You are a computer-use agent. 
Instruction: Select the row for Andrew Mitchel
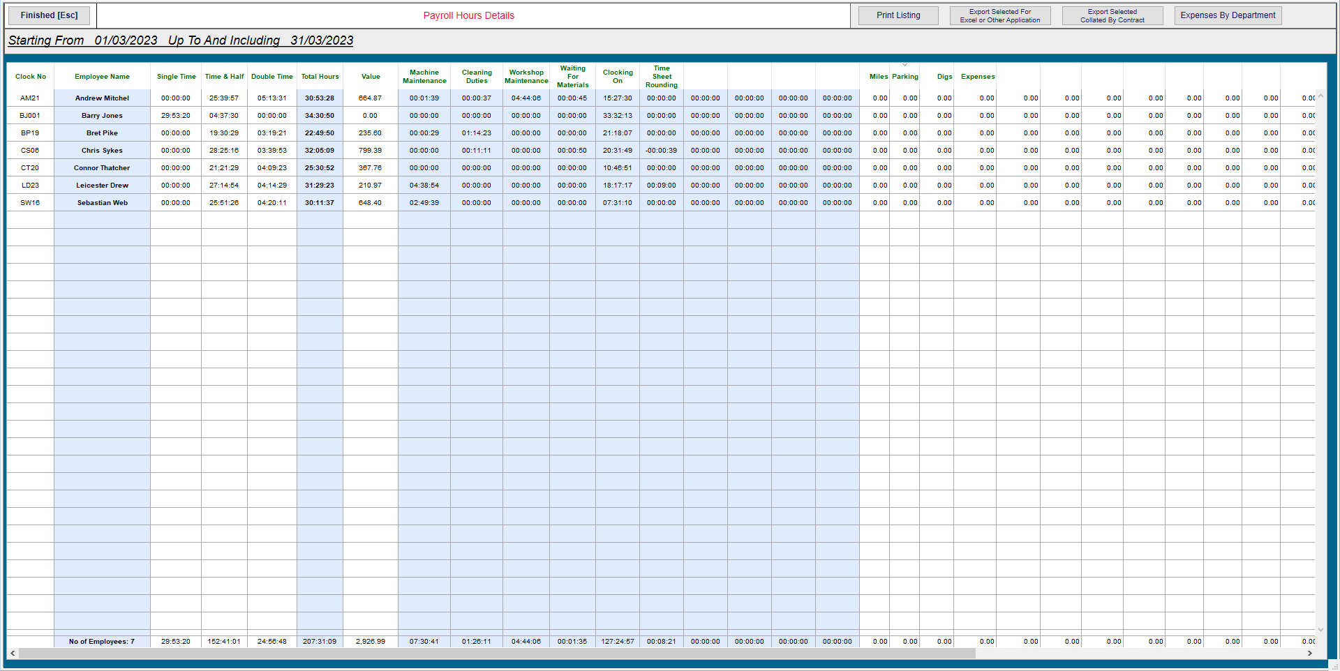(102, 98)
